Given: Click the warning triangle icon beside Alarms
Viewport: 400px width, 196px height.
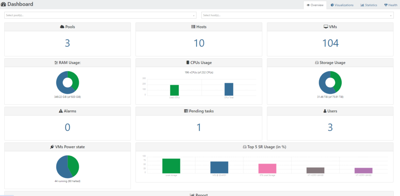Looking at the screenshot, I should [61, 111].
